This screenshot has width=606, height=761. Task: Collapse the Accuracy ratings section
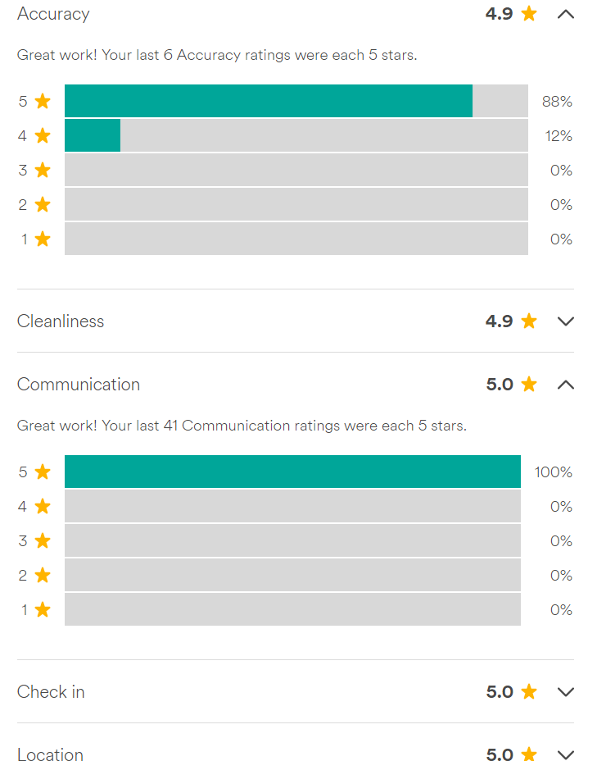(565, 14)
